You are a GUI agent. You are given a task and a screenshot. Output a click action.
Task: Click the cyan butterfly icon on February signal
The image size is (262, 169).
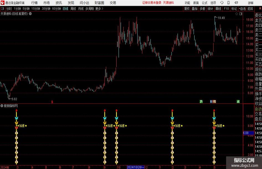(172, 118)
